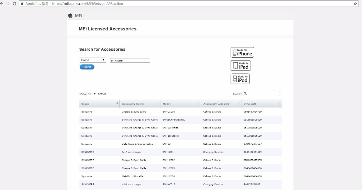The height and width of the screenshot is (190, 362).
Task: Reload the page with the browser refresh icon
Action: pos(14,4)
